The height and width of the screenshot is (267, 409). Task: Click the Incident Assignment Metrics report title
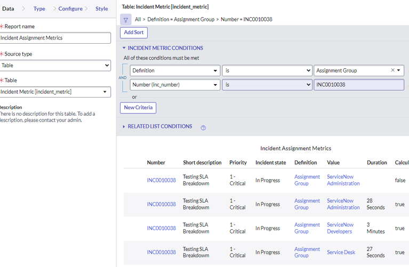pos(295,148)
